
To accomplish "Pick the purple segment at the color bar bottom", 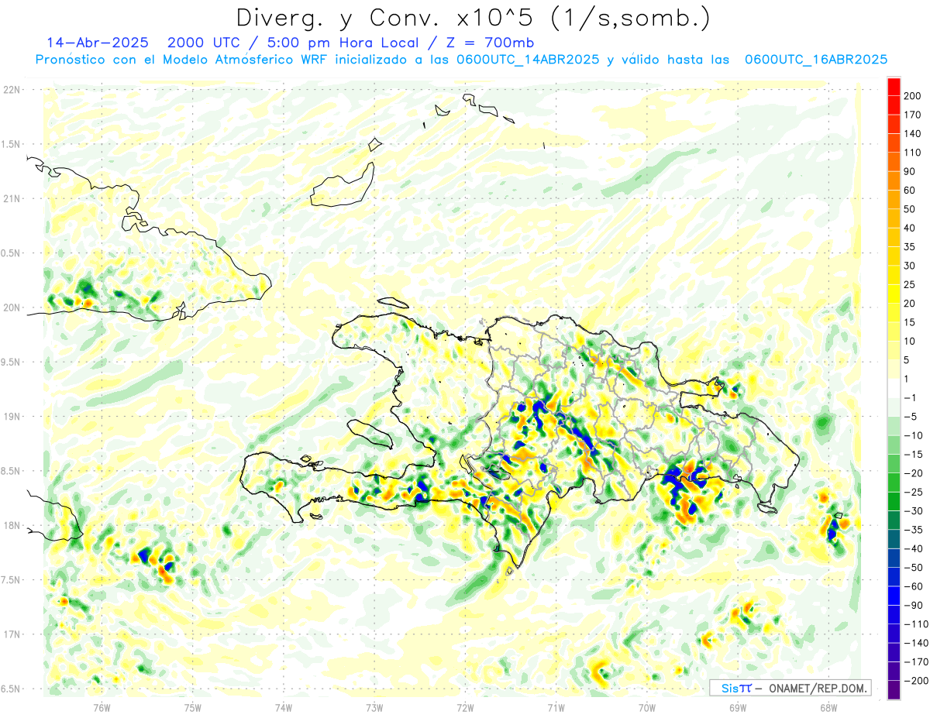I will pyautogui.click(x=894, y=690).
